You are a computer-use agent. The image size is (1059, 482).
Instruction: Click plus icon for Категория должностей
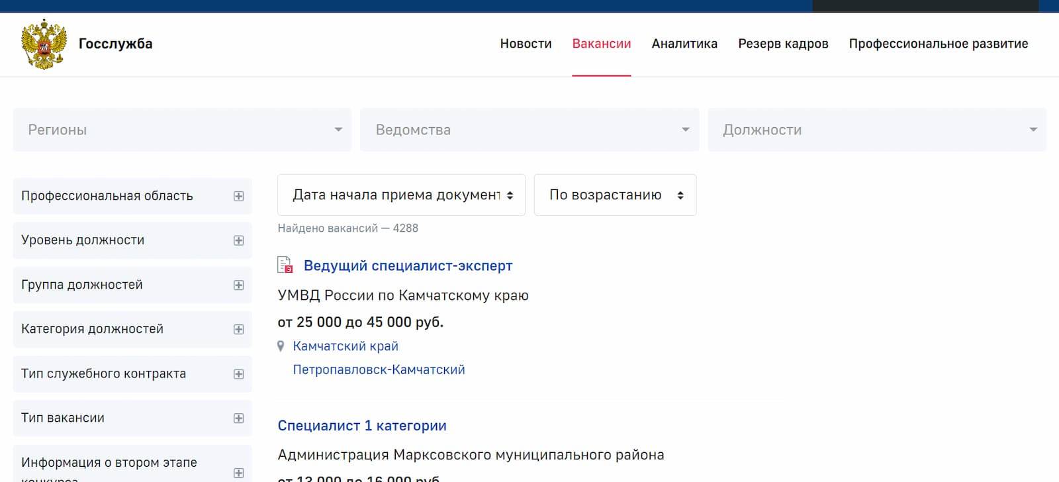click(x=238, y=329)
